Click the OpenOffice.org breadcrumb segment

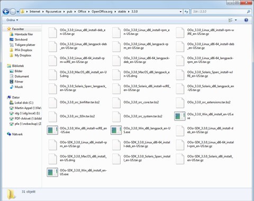[102, 12]
